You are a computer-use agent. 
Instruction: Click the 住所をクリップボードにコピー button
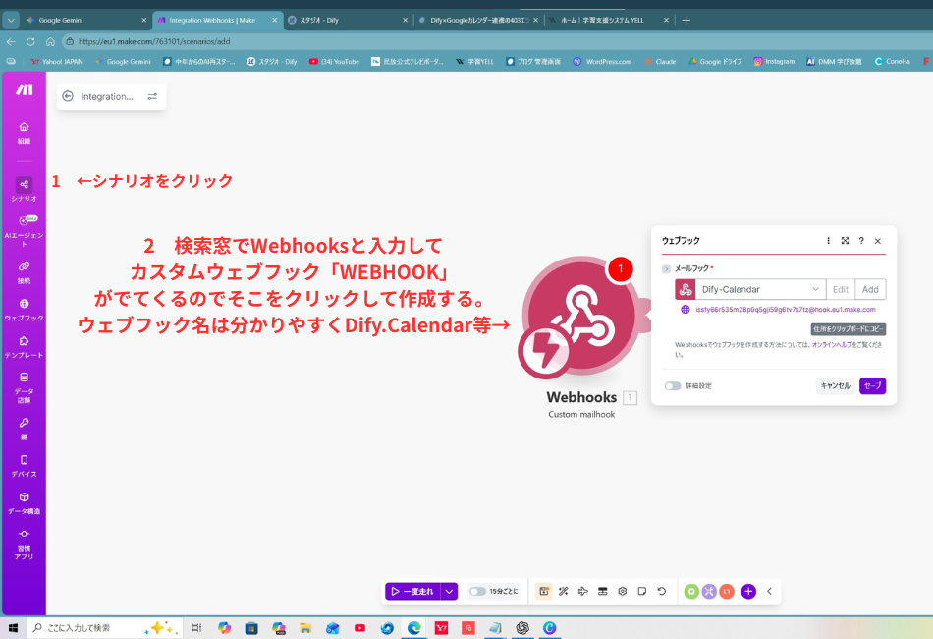tap(847, 329)
